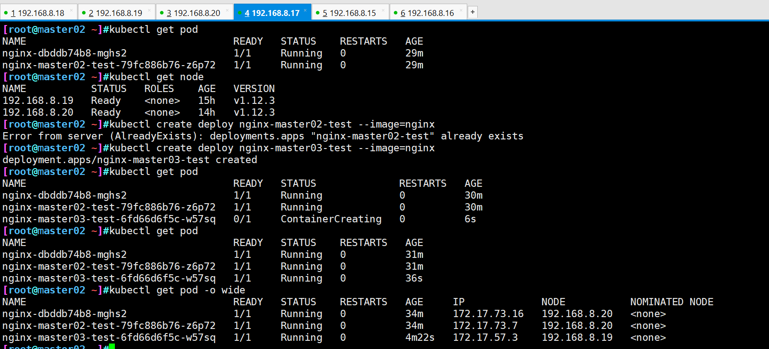Click the 'kubectl get pod -o wide' command
This screenshot has width=769, height=349.
point(177,290)
